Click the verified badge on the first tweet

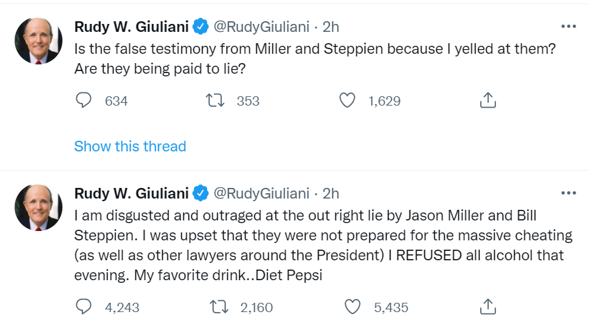tap(201, 27)
